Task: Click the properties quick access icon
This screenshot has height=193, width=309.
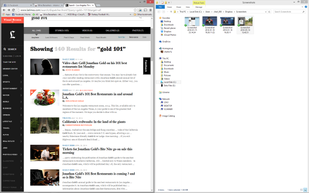Action: coord(162,2)
